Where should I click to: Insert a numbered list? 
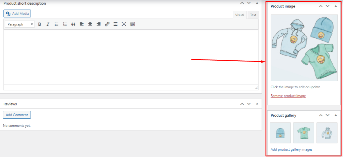point(65,24)
